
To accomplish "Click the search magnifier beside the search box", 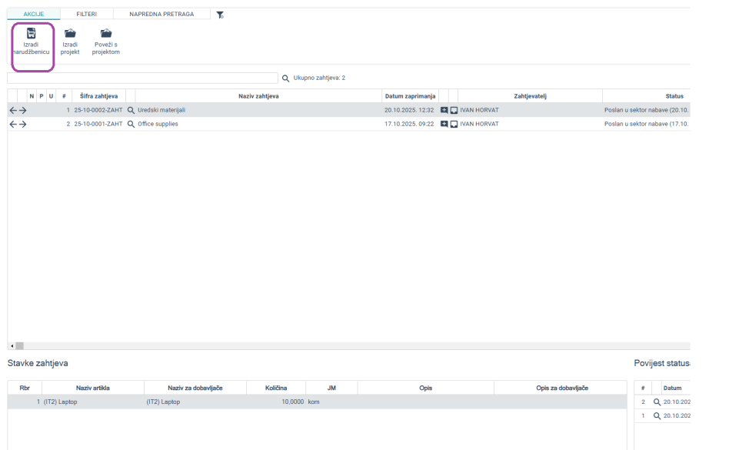I will (285, 78).
